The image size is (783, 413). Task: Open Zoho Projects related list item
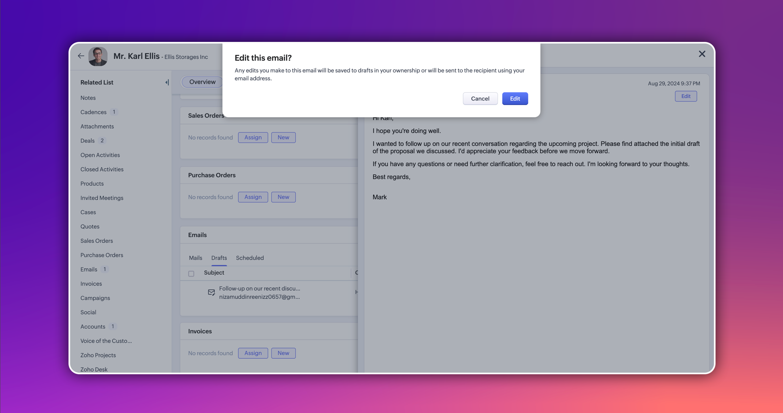[x=98, y=355]
